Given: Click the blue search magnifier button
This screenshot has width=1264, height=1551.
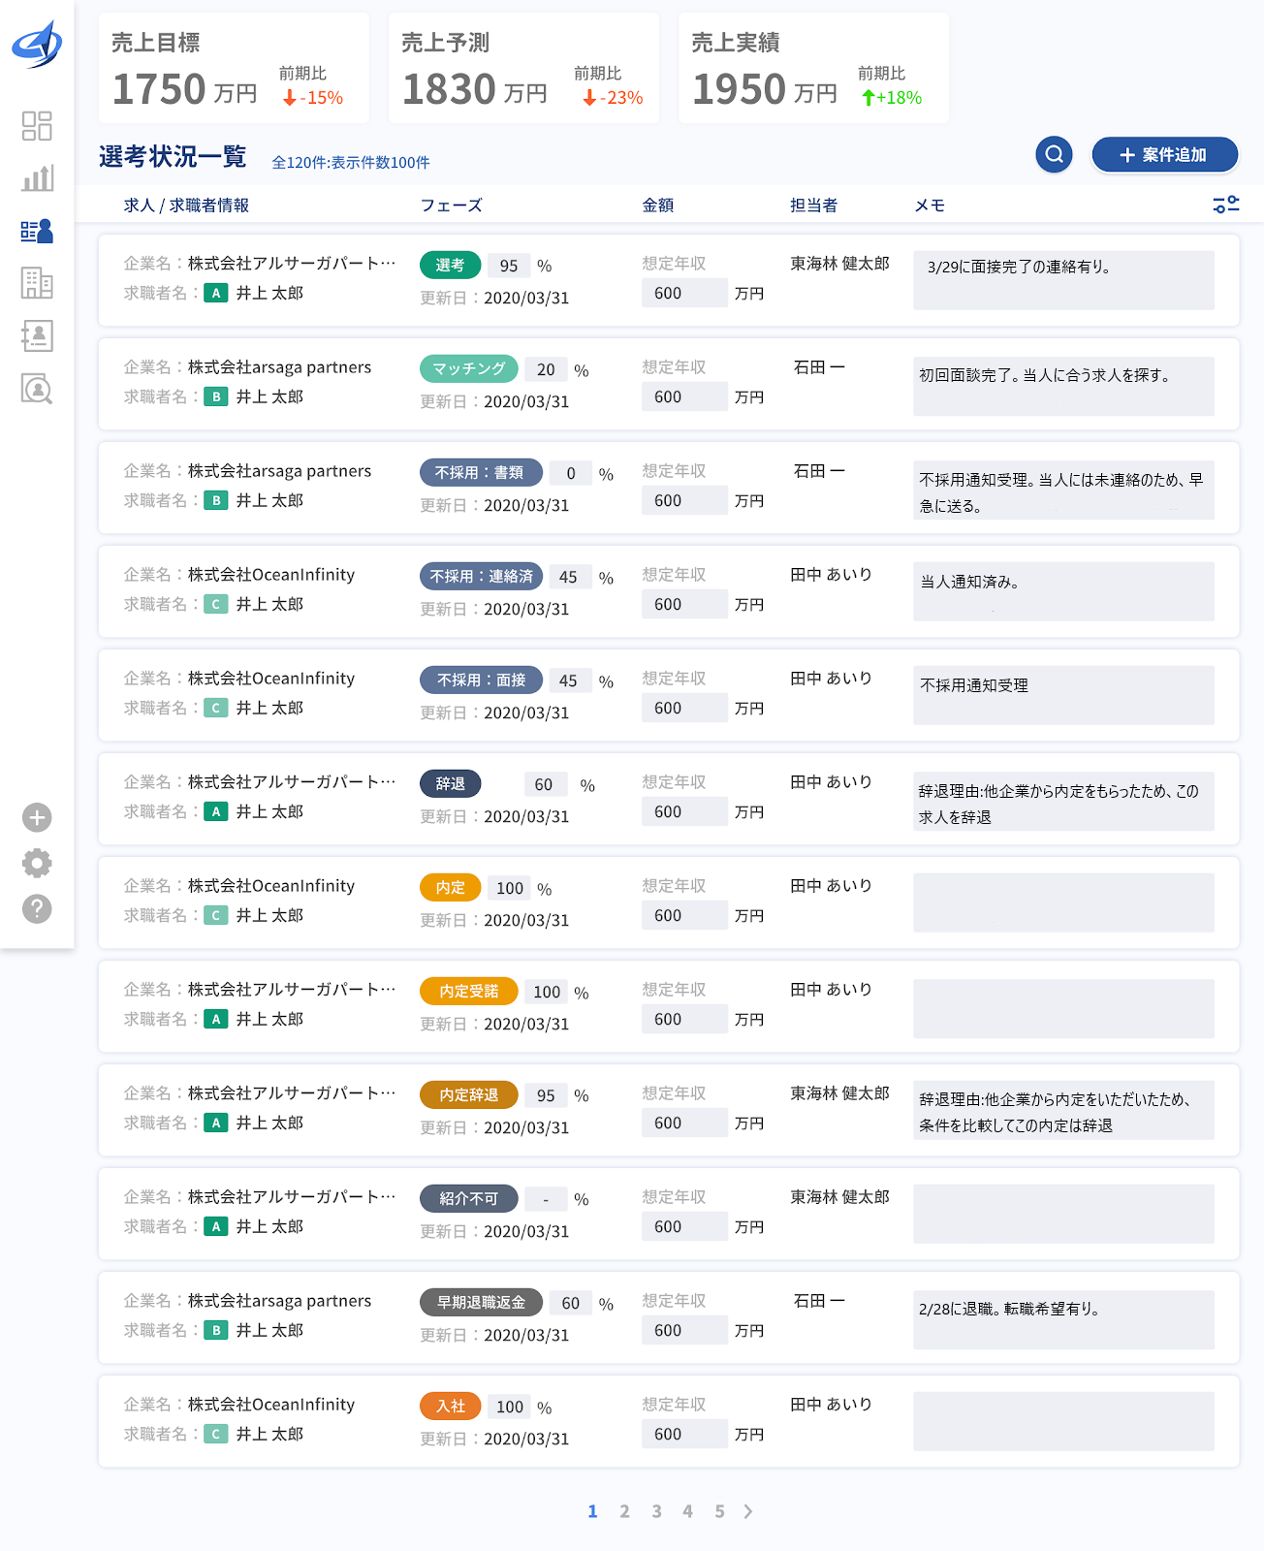Looking at the screenshot, I should coord(1054,154).
